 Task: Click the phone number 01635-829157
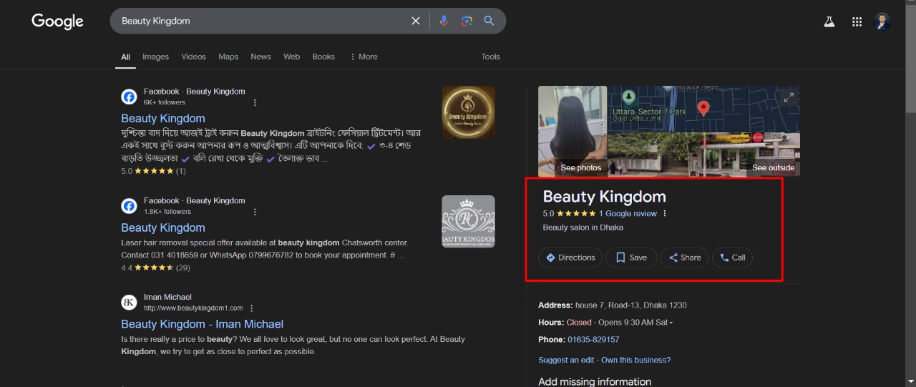[x=593, y=340]
